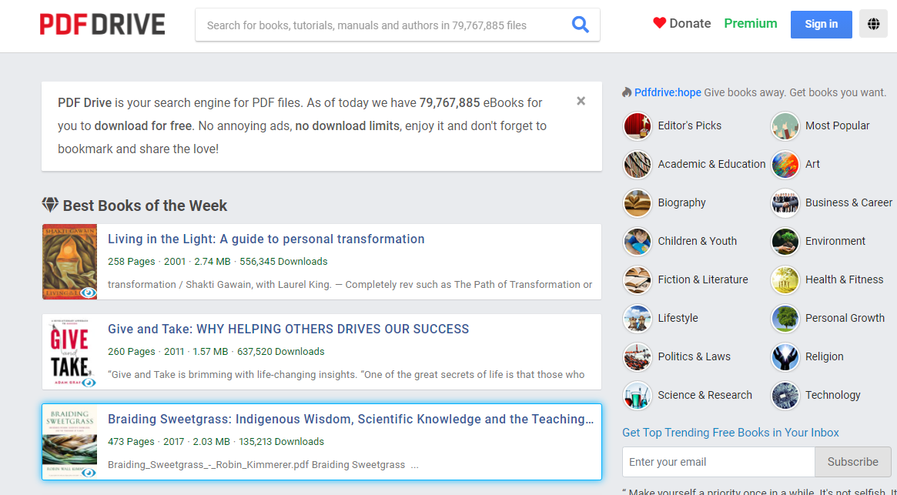Click the Enter your email field
The image size is (897, 495).
pyautogui.click(x=718, y=462)
